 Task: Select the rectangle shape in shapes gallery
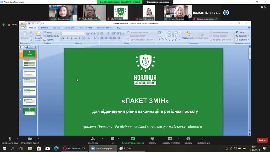coord(170,32)
